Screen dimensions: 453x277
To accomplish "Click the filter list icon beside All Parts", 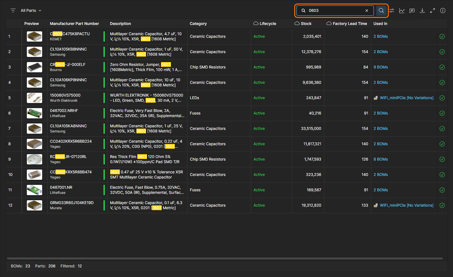I will pyautogui.click(x=13, y=11).
